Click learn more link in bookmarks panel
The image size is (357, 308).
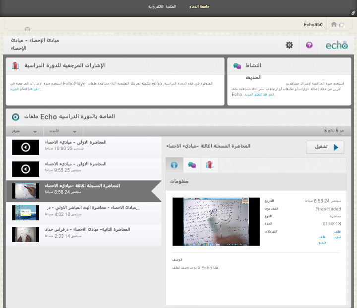click(x=25, y=89)
